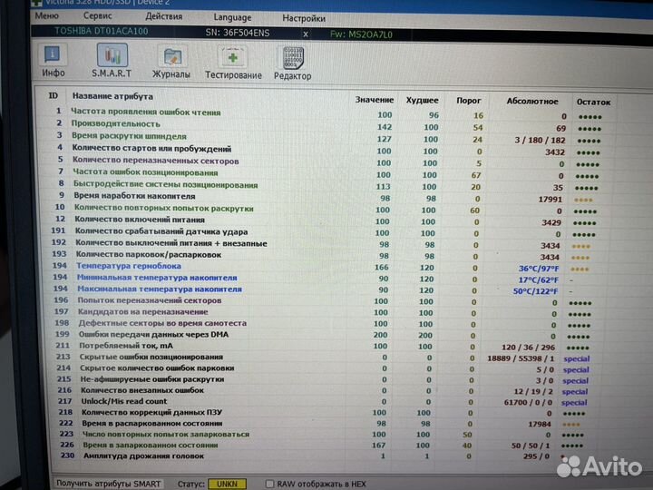Switch to the Тестирование icon
The height and width of the screenshot is (490, 653).
pyautogui.click(x=233, y=60)
